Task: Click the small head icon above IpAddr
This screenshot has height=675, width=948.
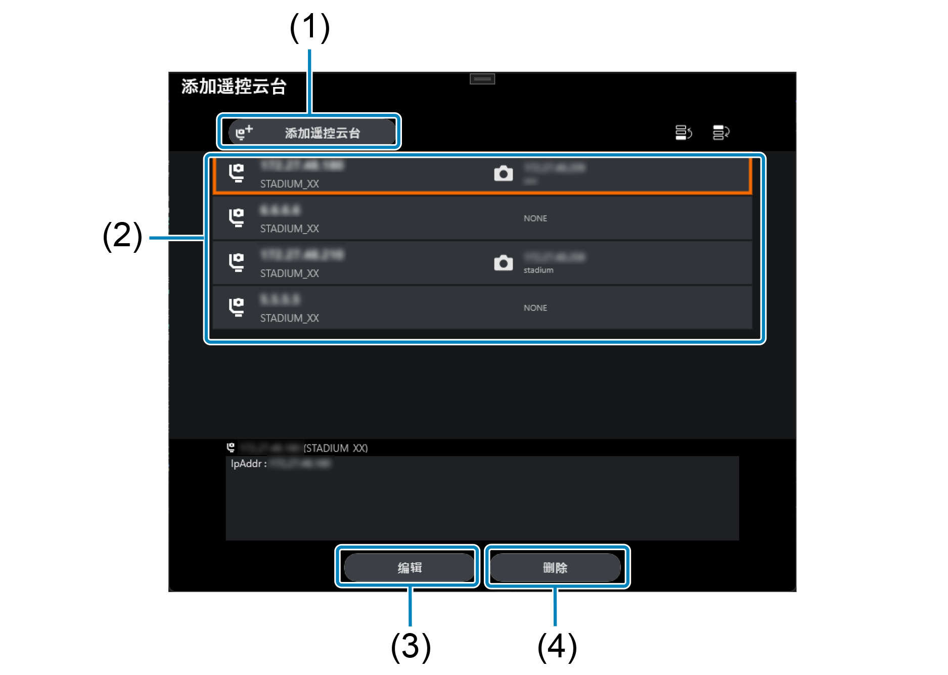Action: [231, 447]
